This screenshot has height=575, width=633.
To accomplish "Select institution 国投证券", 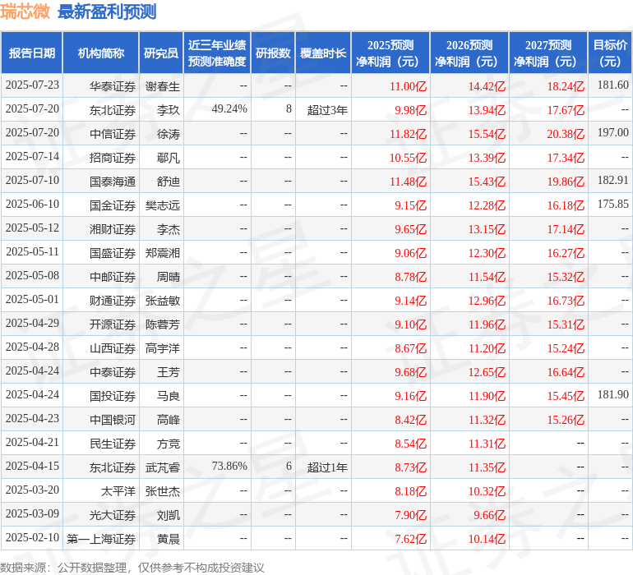I will coord(113,396).
